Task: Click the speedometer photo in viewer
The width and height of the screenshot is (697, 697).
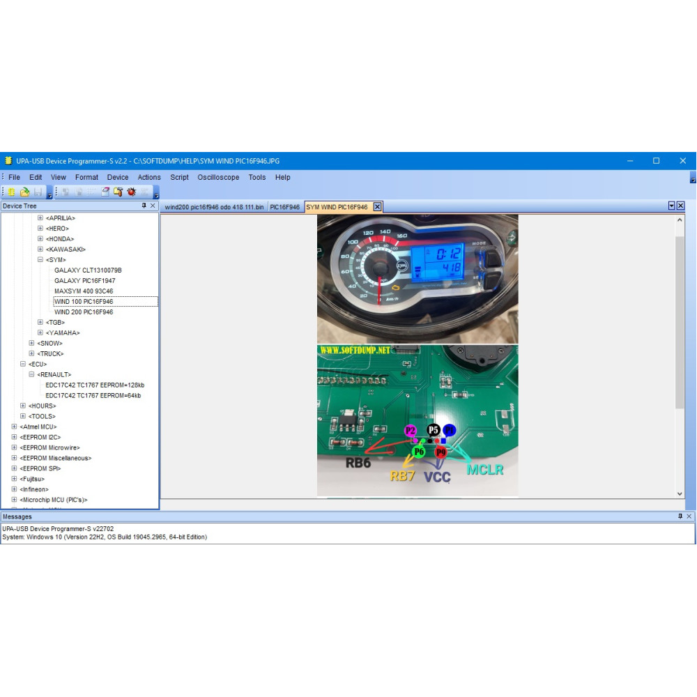Action: click(x=418, y=279)
